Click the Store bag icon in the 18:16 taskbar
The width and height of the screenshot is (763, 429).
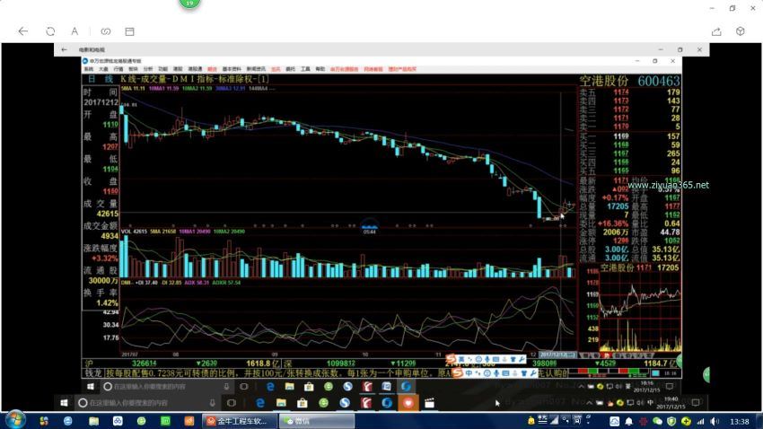309,387
